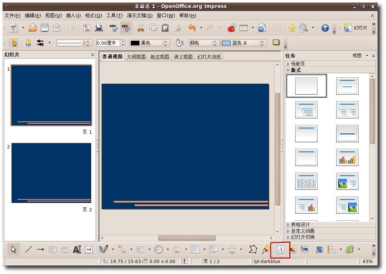The height and width of the screenshot is (274, 386).
Task: Undo the last action
Action: [x=192, y=28]
